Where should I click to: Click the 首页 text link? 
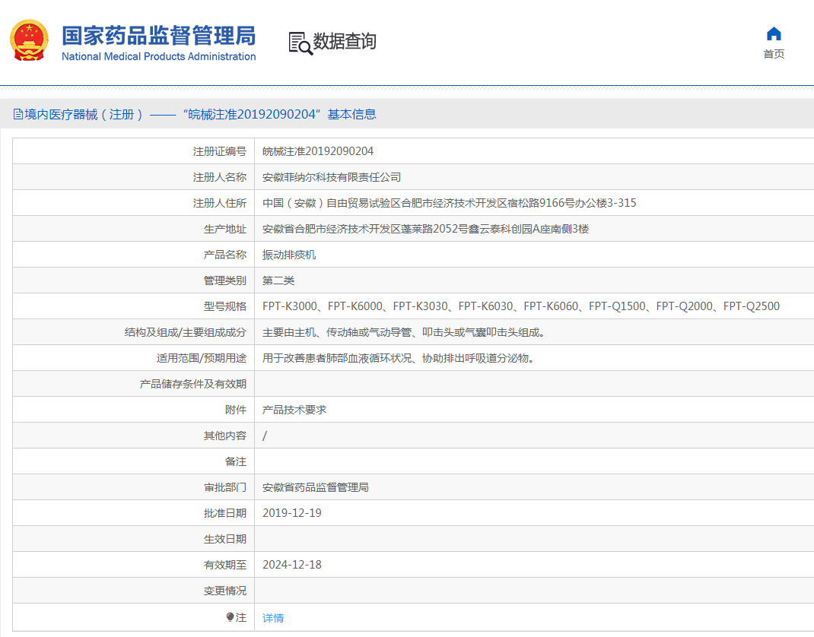pos(774,54)
